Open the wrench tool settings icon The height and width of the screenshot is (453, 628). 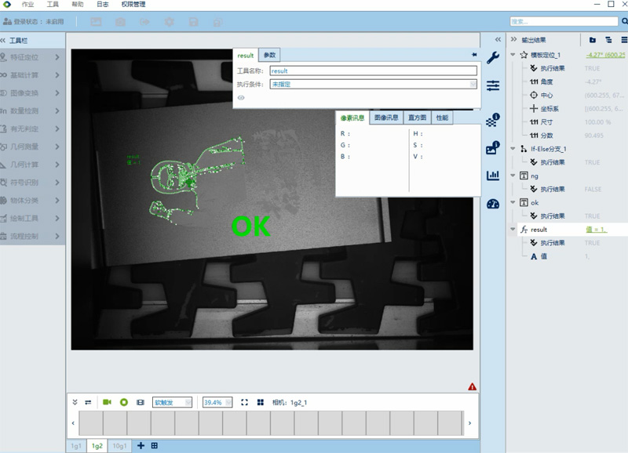[493, 57]
